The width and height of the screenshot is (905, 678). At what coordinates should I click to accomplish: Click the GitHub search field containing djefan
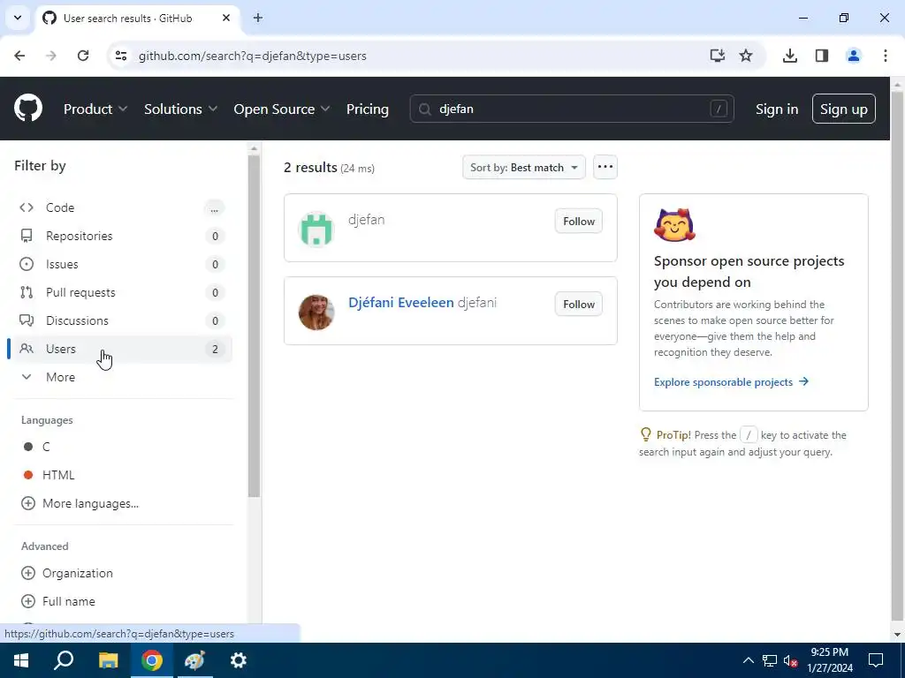click(572, 109)
